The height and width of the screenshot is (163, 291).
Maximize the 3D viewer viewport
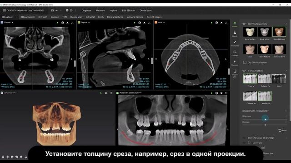(x=111, y=93)
